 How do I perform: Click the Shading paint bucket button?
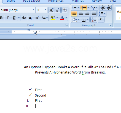point(74,20)
